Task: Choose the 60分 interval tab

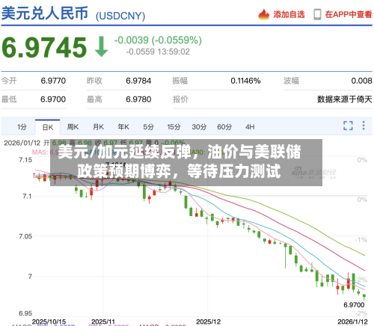Action: click(x=224, y=127)
